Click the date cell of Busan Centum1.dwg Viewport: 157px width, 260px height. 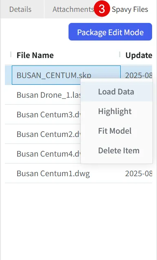(139, 173)
